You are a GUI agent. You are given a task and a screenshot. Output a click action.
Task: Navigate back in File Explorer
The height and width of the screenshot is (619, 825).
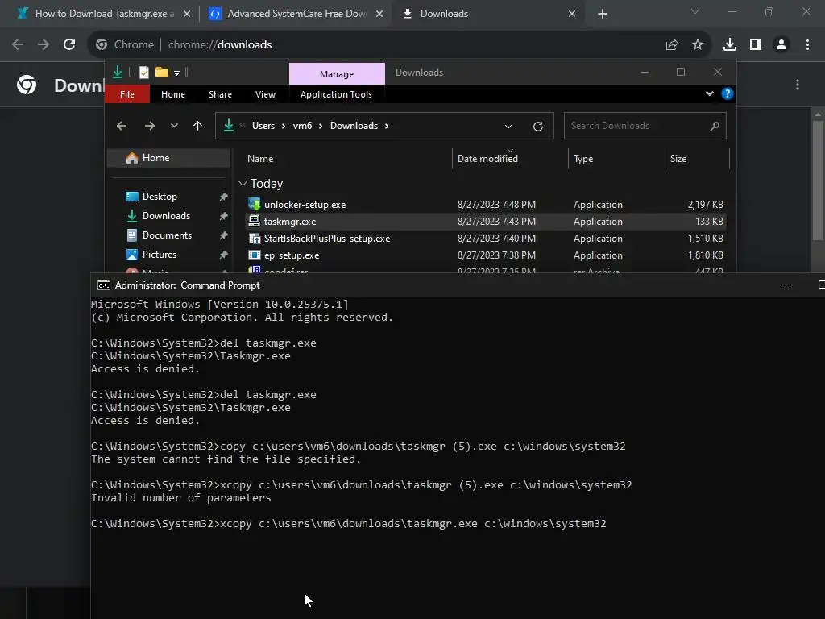pos(122,126)
